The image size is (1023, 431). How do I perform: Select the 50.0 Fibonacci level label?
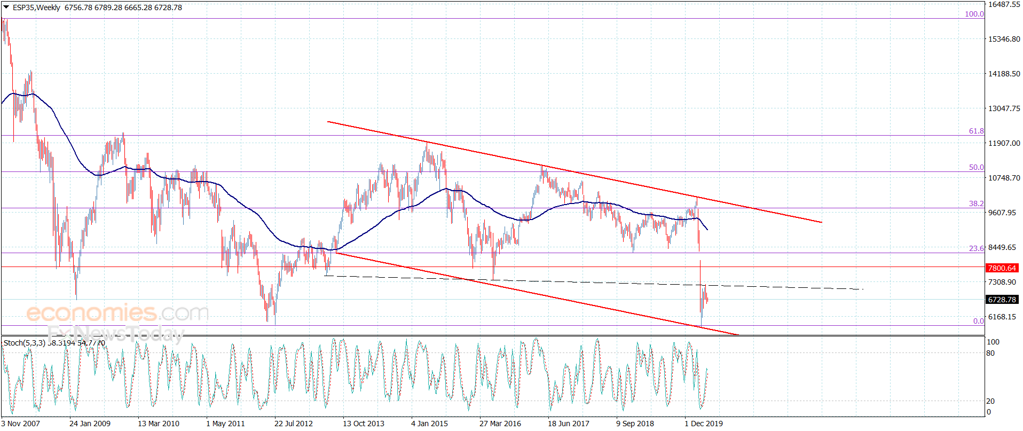[977, 167]
